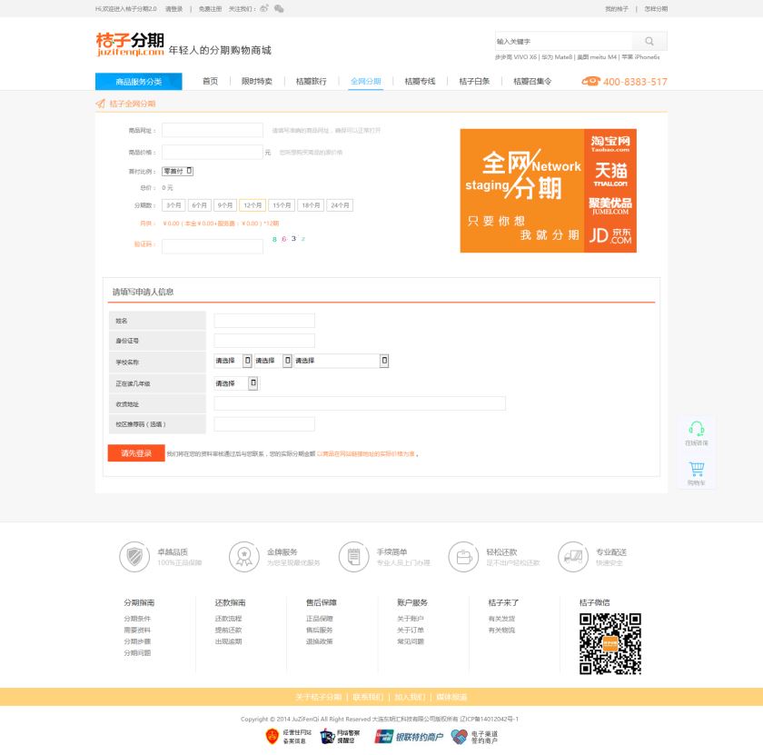Open the first 请选择 dropdown for school name

pos(233,361)
